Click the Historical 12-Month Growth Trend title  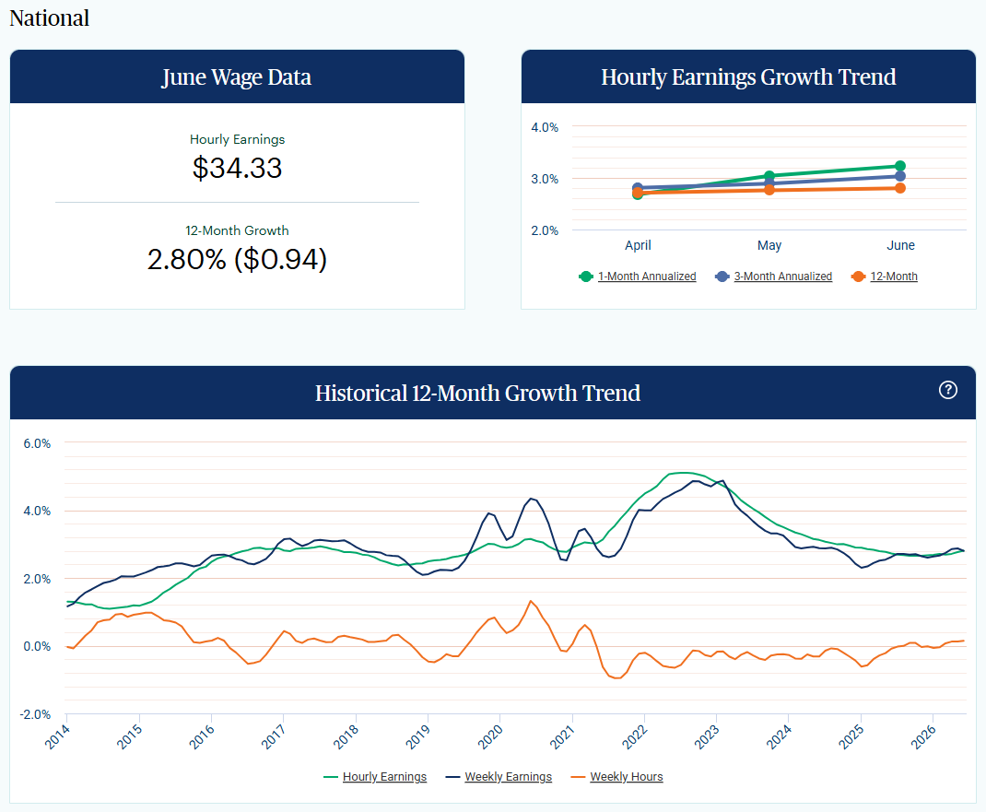coord(478,394)
